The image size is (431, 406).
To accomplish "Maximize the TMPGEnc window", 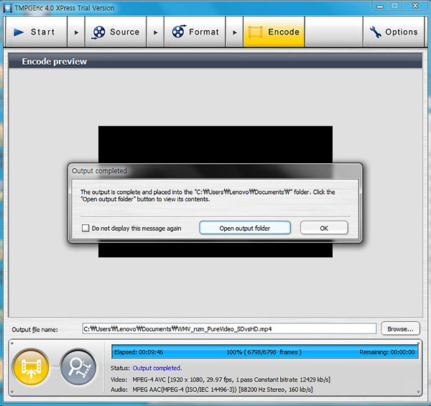I will tap(394, 6).
